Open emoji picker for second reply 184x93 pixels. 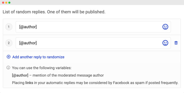(165, 43)
